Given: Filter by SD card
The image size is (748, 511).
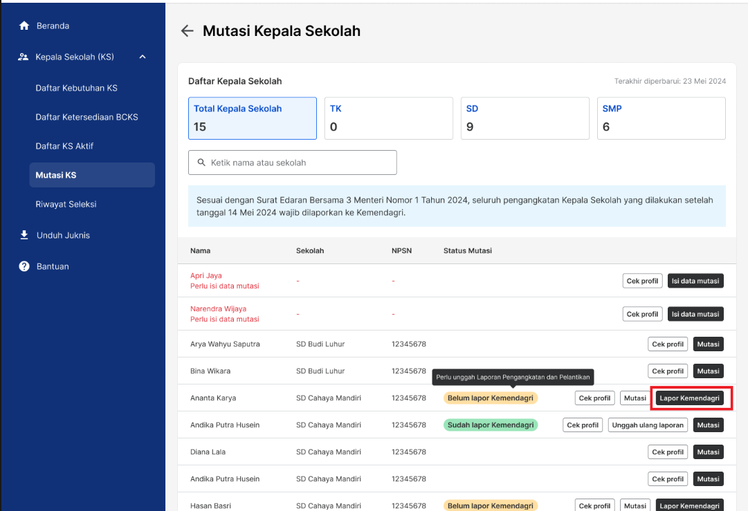Looking at the screenshot, I should click(x=525, y=118).
